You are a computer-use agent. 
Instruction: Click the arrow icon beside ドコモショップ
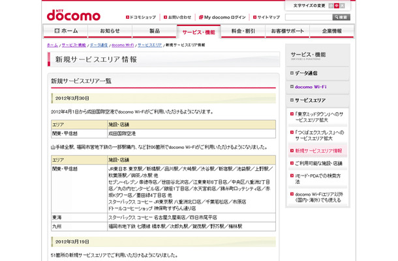pyautogui.click(x=127, y=17)
